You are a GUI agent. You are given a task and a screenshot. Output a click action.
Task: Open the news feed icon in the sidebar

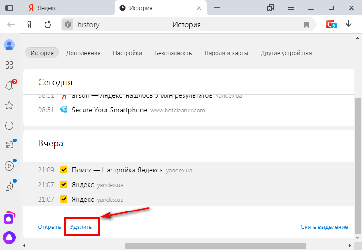pyautogui.click(x=9, y=146)
